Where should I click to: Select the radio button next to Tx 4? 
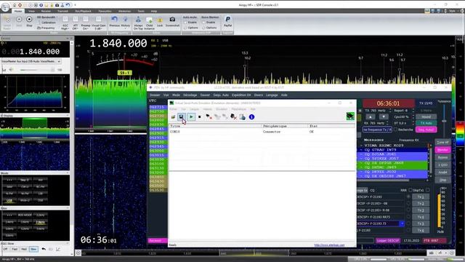click(408, 217)
